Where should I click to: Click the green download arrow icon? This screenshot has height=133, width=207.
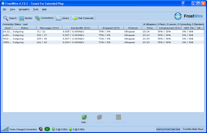click(53, 129)
